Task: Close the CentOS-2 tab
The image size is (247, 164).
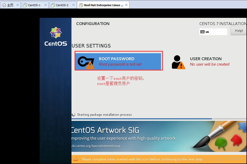Action: tap(74, 5)
